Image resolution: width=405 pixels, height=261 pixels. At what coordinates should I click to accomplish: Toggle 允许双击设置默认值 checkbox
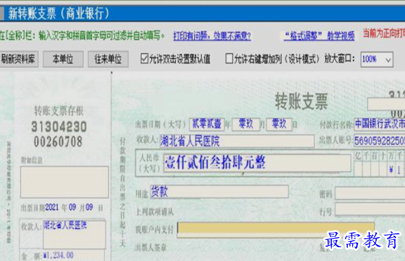click(145, 59)
